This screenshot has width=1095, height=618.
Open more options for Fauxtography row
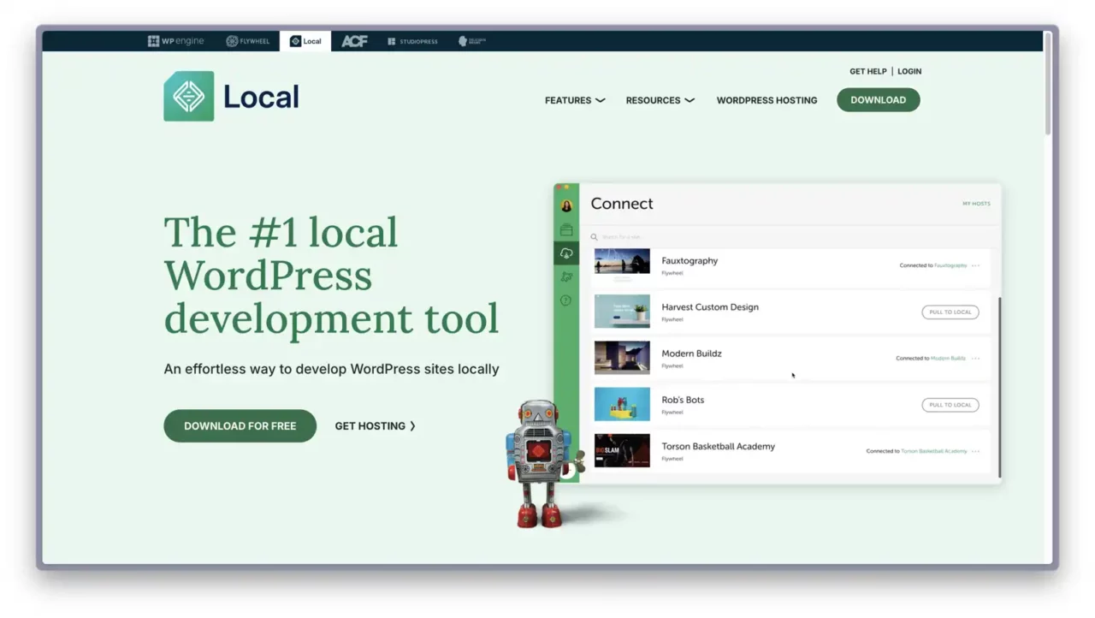point(976,265)
